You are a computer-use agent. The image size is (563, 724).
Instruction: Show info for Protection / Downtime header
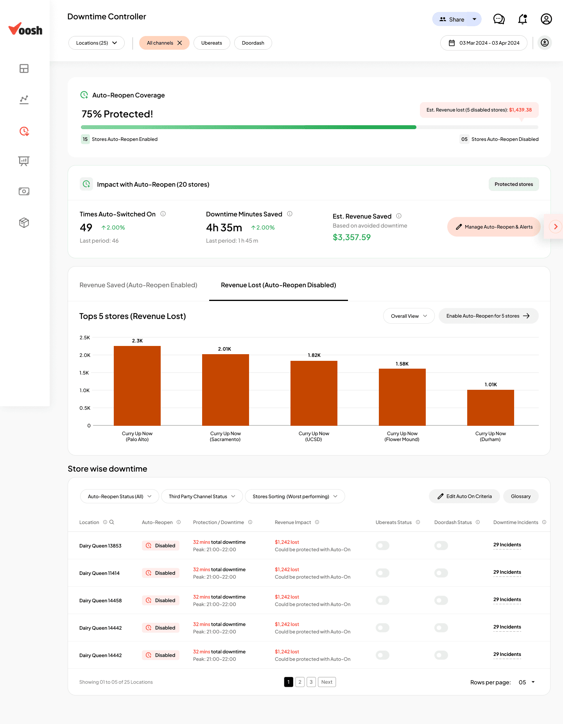point(250,522)
